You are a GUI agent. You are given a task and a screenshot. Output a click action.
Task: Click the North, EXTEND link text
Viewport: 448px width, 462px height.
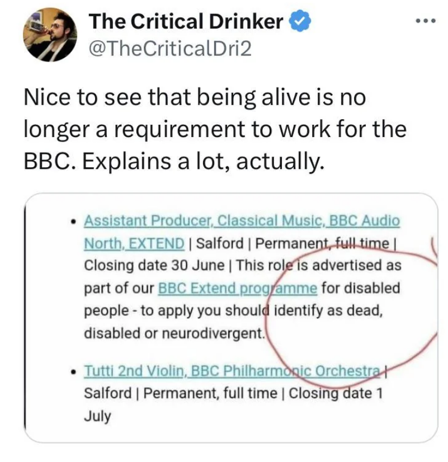point(134,243)
